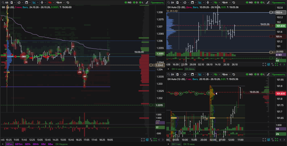Click vertical scale icon in 6B chart toolbar
This screenshot has width=287, height=146.
point(42,3)
